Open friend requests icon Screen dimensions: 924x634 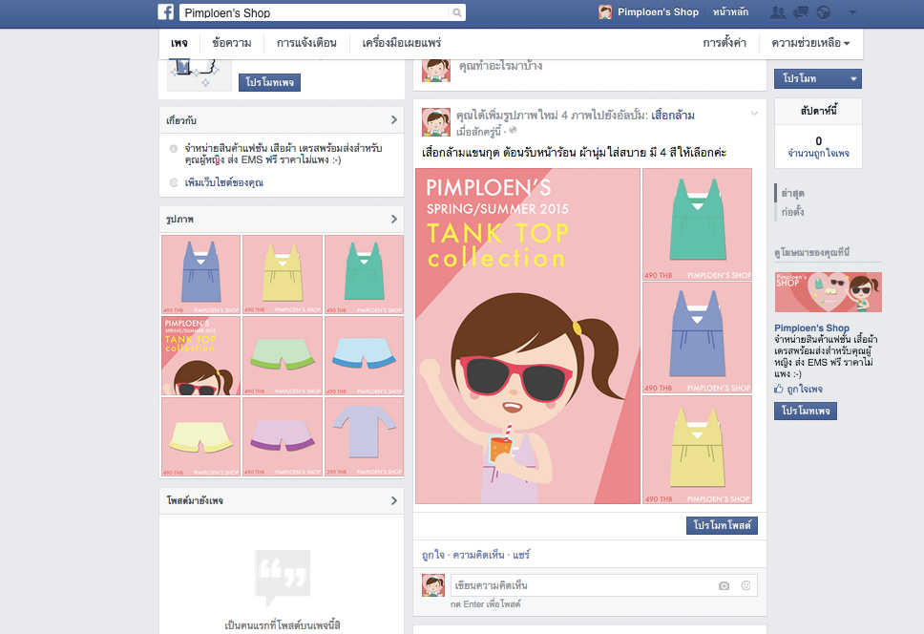[778, 11]
